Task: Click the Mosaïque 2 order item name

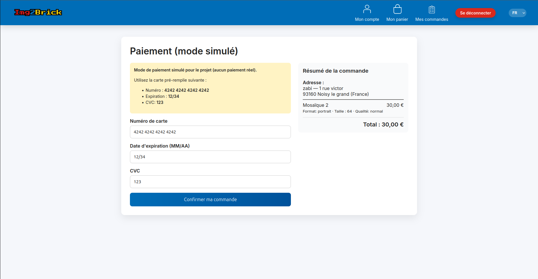Action: 316,105
